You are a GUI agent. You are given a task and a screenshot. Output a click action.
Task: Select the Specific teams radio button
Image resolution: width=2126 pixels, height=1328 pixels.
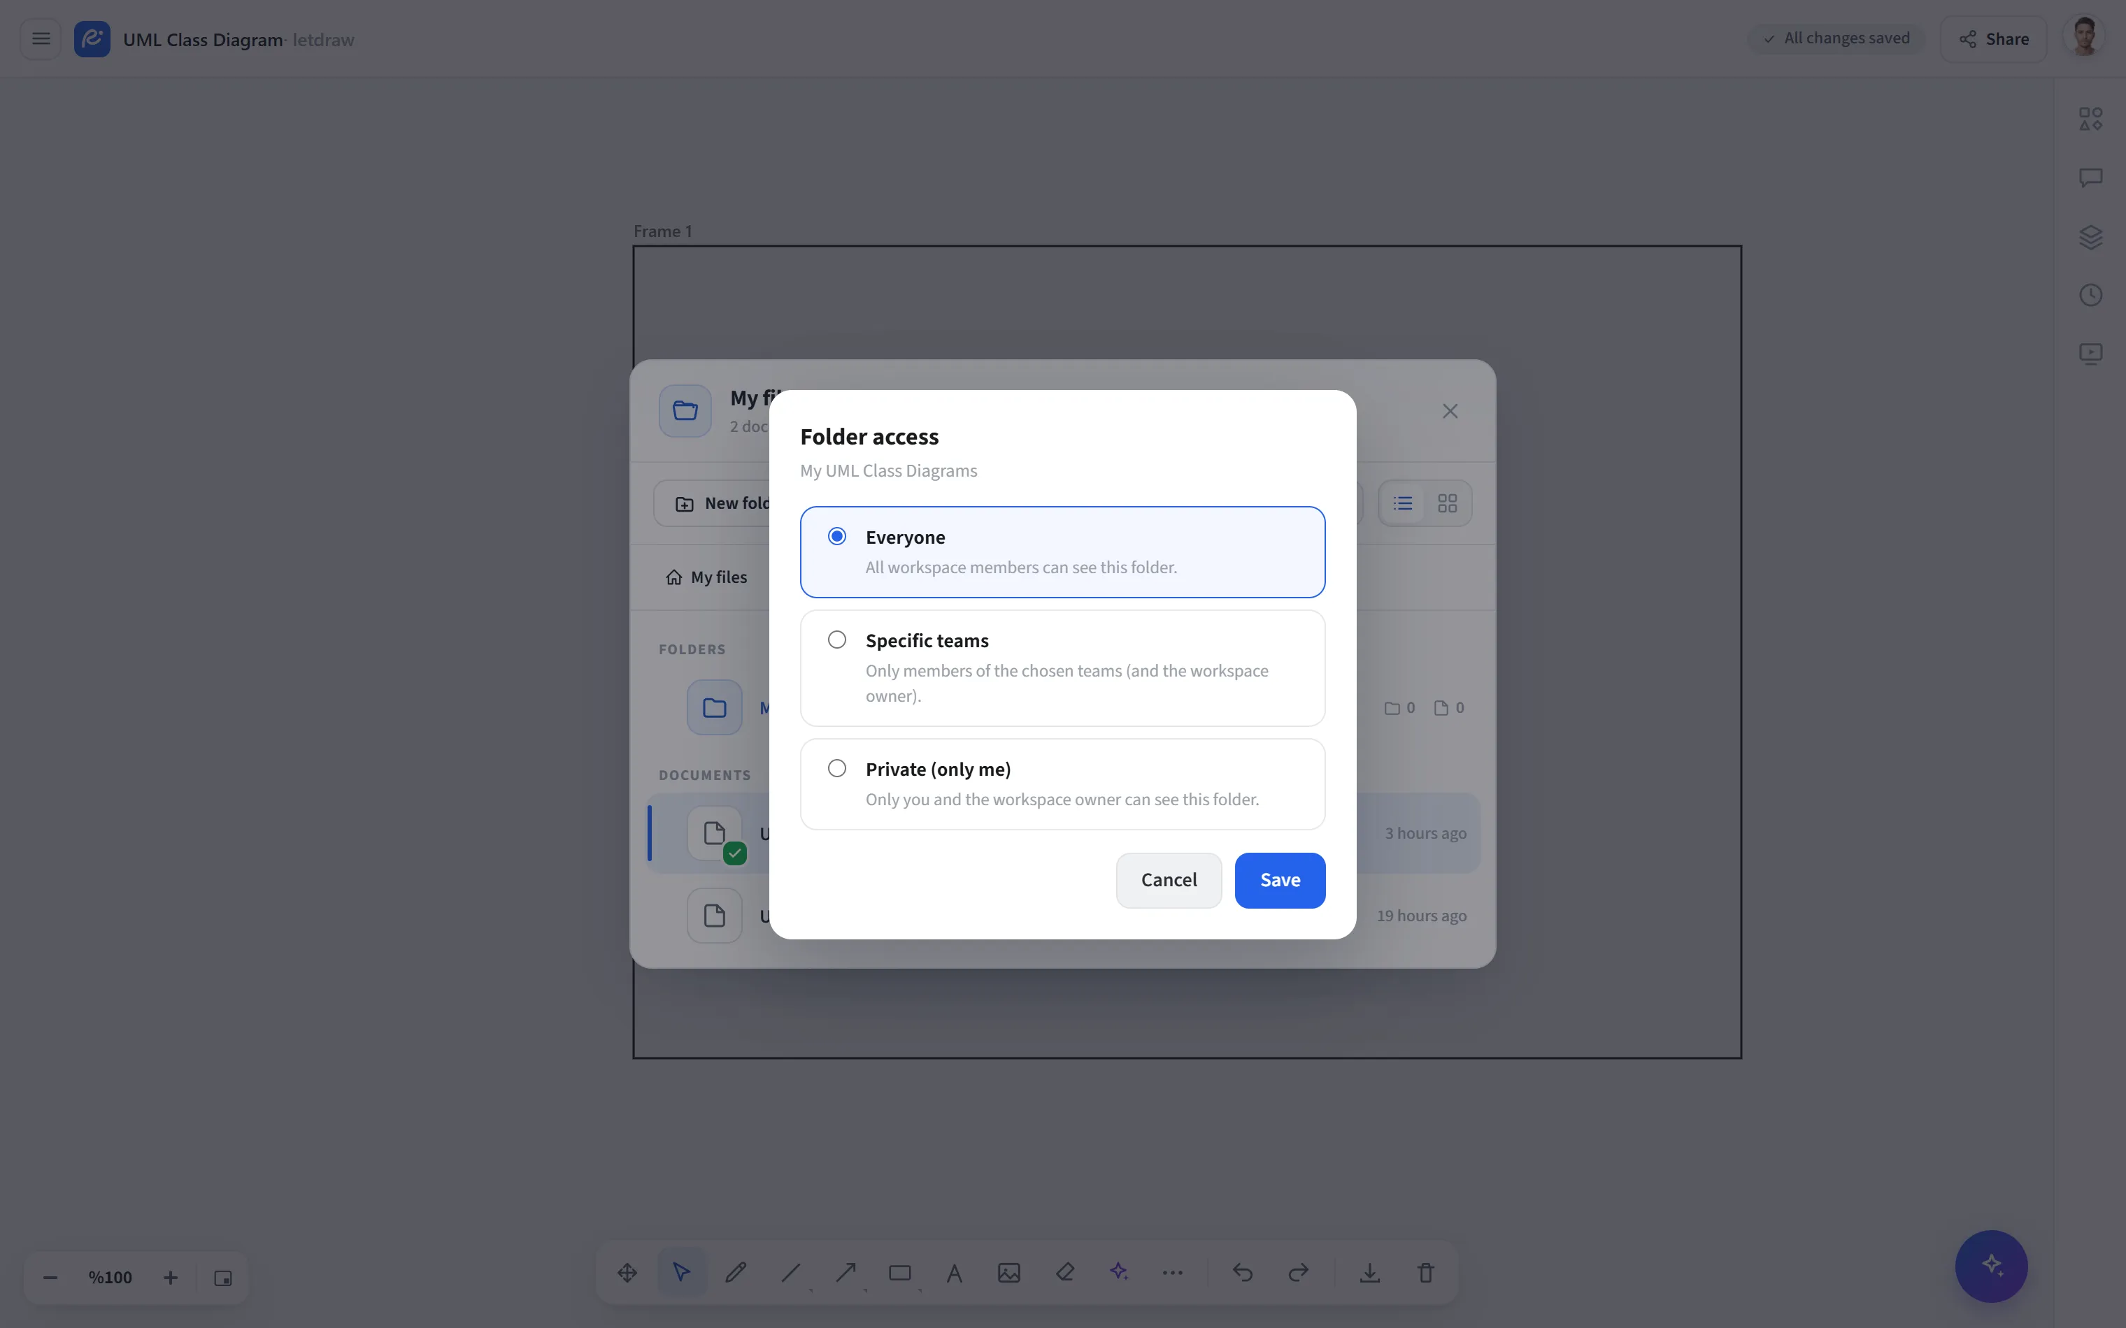tap(837, 640)
